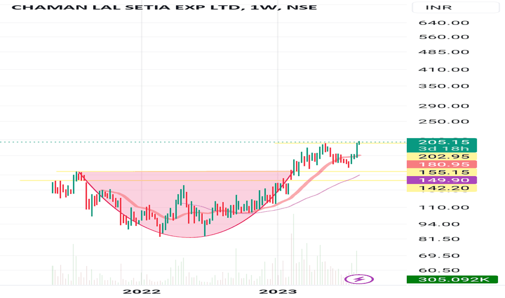Click the 485.00 price scale value
Viewport: 505px width, 298px height.
point(443,52)
